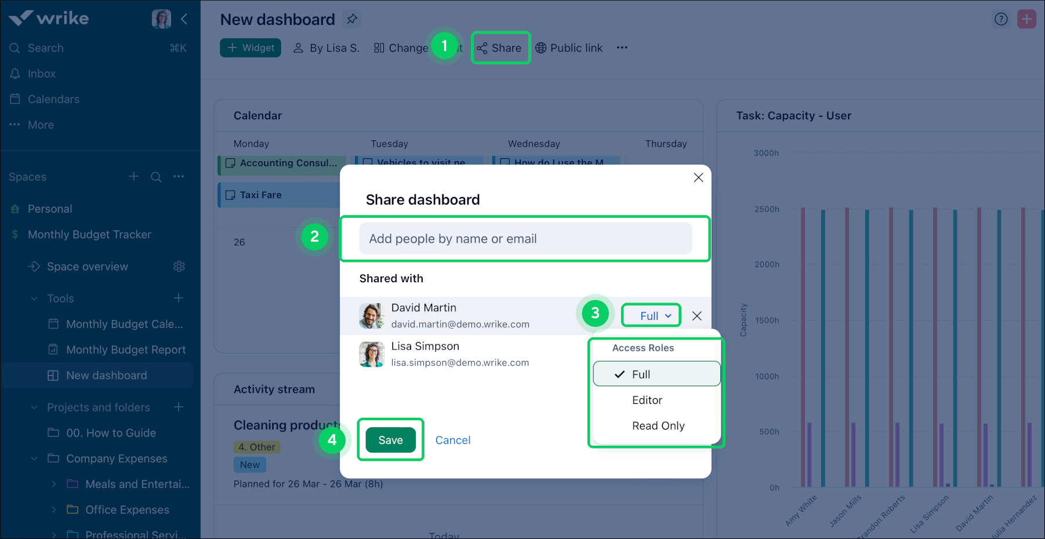Click the Add people by name or email field
Image resolution: width=1045 pixels, height=539 pixels.
coord(524,238)
